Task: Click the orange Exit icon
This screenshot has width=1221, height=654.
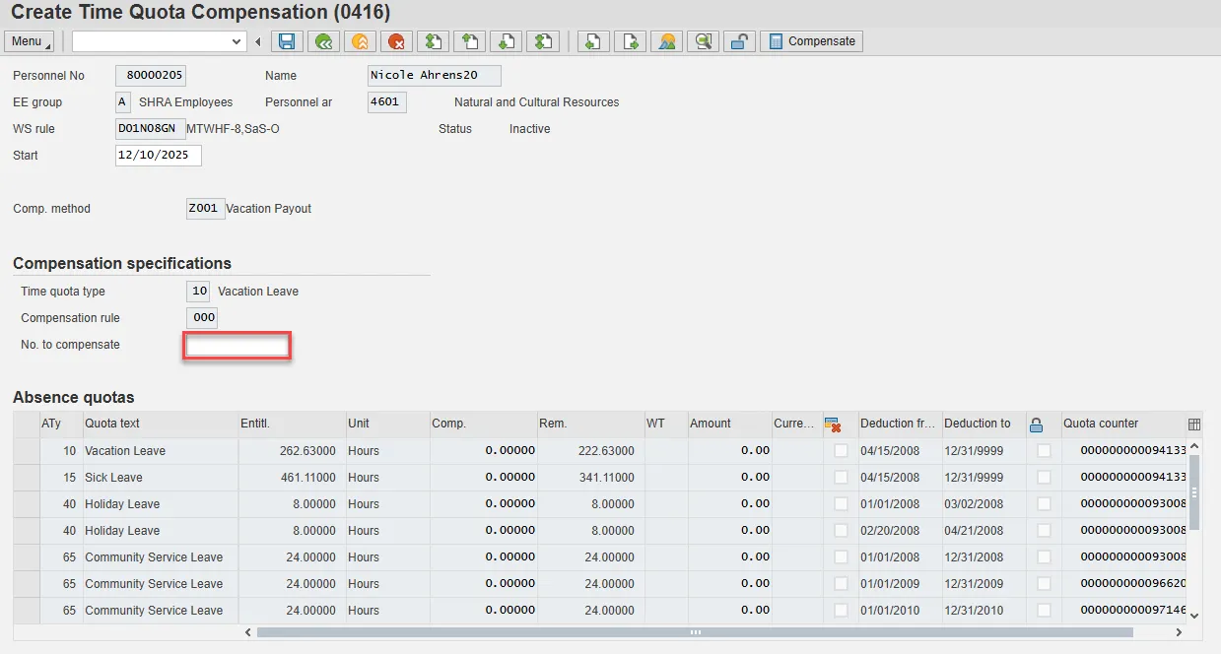Action: click(x=360, y=41)
